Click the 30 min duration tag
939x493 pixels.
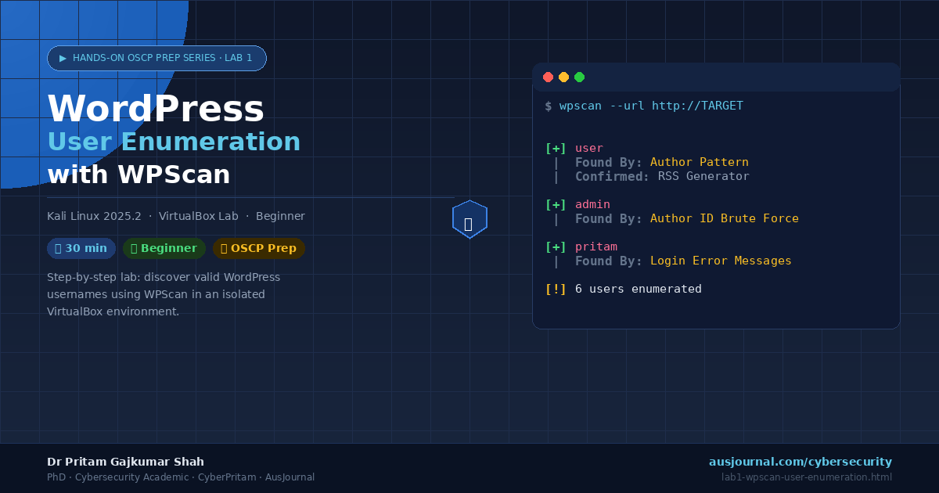[81, 248]
